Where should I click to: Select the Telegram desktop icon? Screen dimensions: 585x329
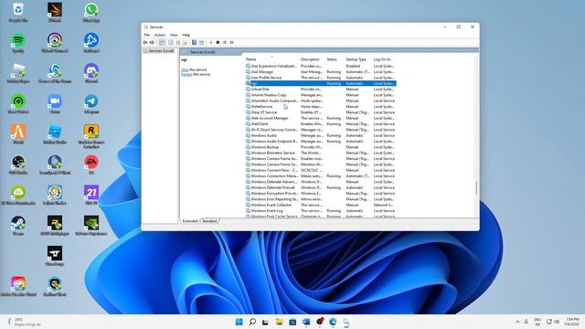91,103
